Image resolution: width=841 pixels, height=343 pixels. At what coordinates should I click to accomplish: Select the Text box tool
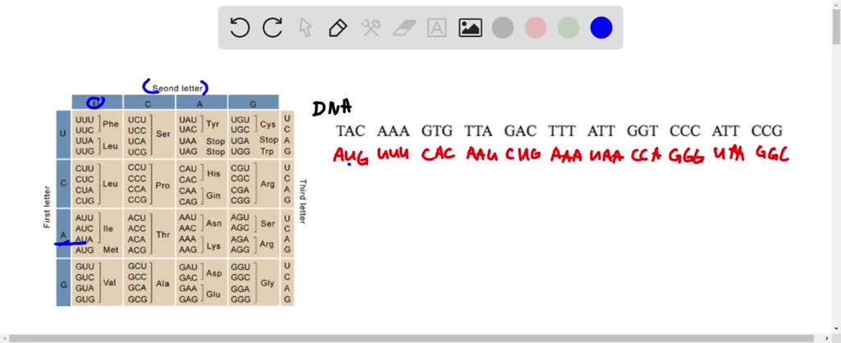[x=437, y=28]
